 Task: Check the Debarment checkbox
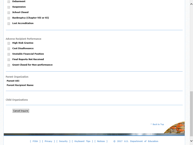(9, 2)
